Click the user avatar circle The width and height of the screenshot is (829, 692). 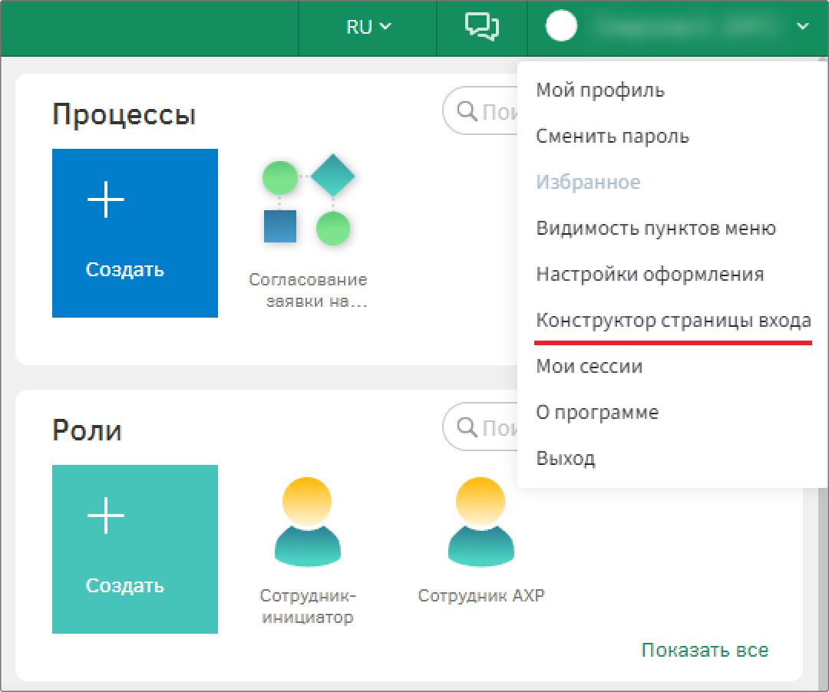561,26
